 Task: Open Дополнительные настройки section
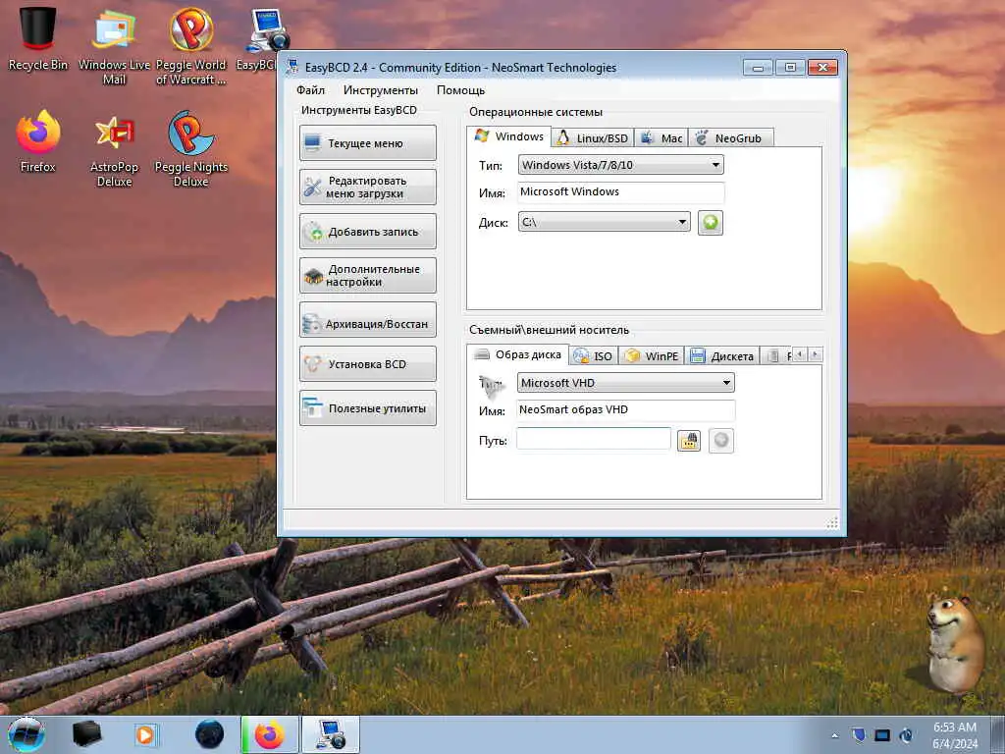click(x=367, y=276)
